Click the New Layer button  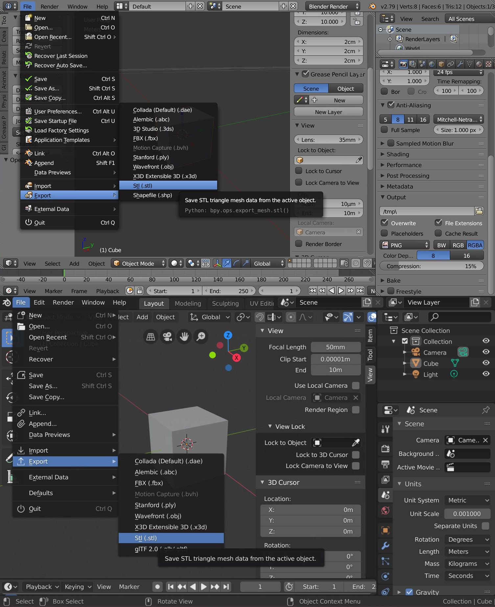328,112
